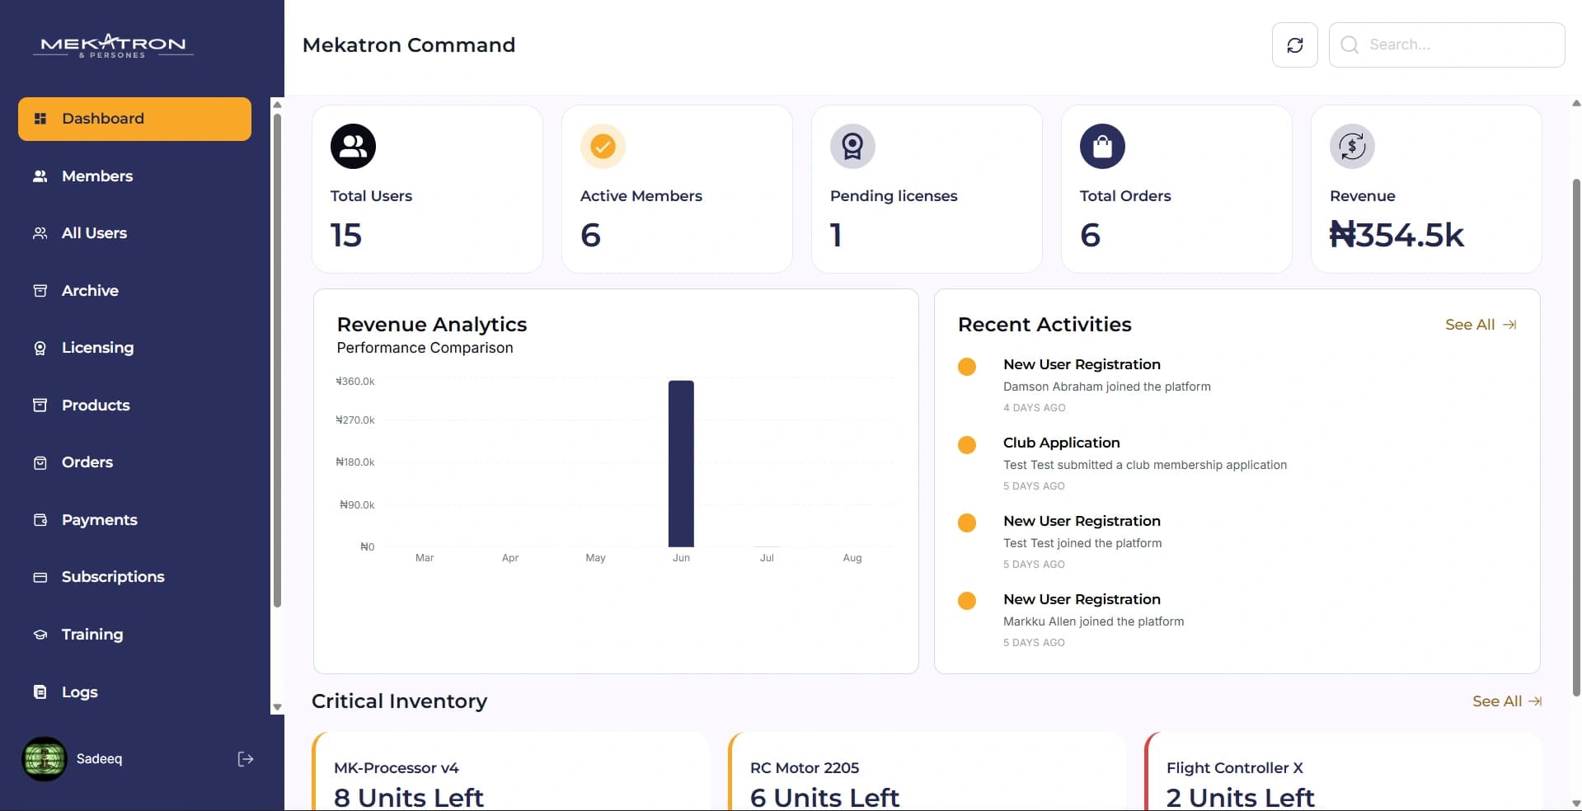The image size is (1582, 811).
Task: Navigate to Licensing
Action: tap(134, 348)
